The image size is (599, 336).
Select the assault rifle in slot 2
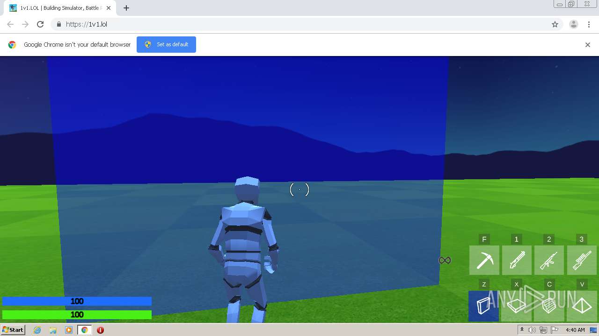tap(549, 260)
